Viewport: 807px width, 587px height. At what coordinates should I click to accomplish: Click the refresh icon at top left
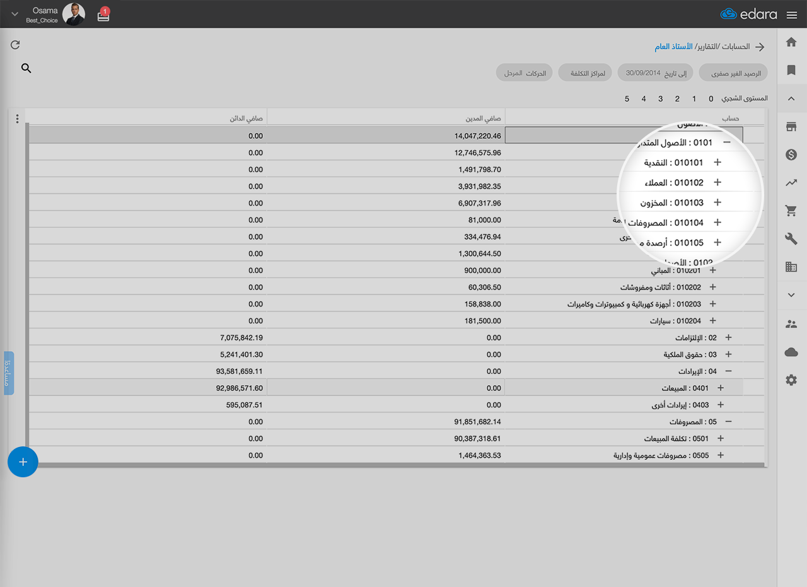16,45
